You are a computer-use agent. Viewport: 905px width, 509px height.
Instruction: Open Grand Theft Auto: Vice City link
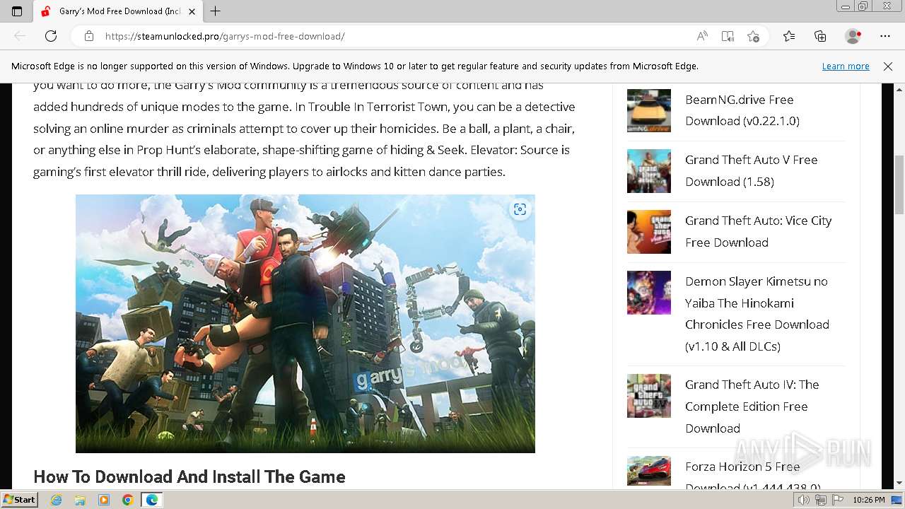click(x=758, y=231)
